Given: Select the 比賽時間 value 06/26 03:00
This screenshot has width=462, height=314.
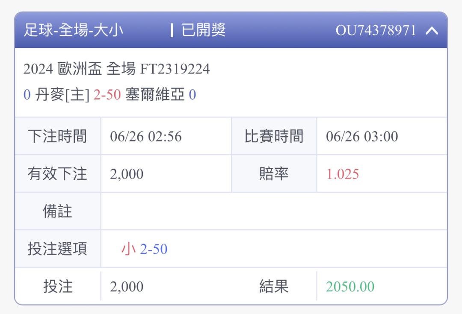Looking at the screenshot, I should [x=362, y=137].
